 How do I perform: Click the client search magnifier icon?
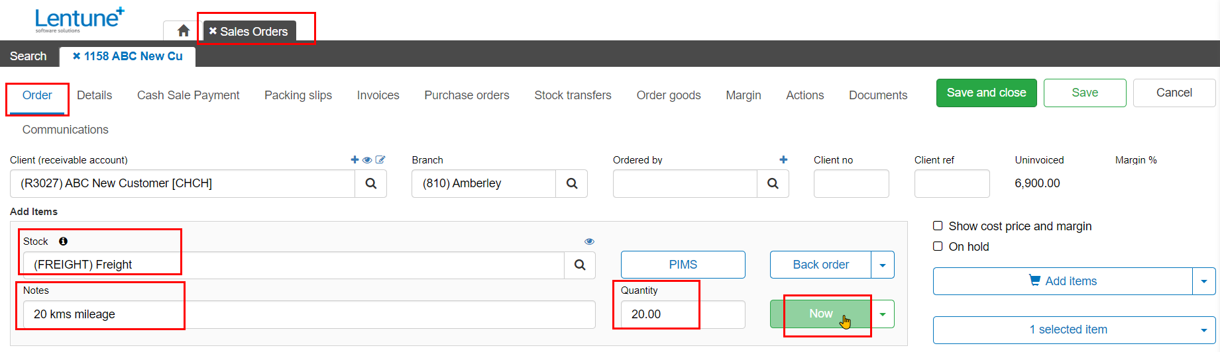(371, 183)
